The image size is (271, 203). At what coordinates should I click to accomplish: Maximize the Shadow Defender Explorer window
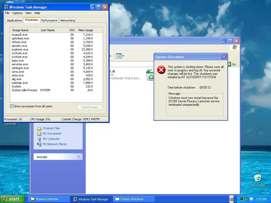coord(230,41)
